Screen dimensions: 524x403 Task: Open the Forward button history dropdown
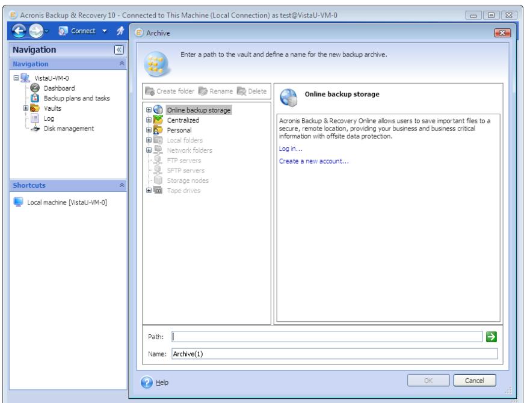click(46, 31)
